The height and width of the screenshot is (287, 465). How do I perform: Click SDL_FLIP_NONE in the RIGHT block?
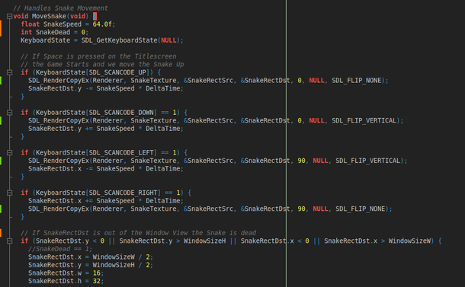pos(361,209)
